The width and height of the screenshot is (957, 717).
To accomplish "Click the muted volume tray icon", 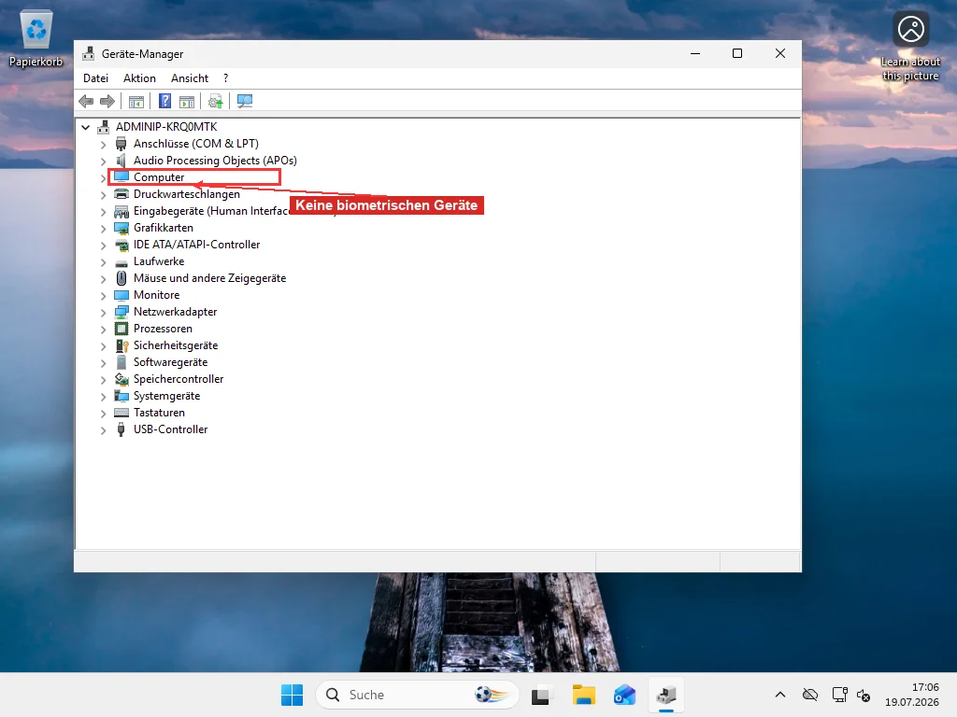I will click(x=864, y=695).
